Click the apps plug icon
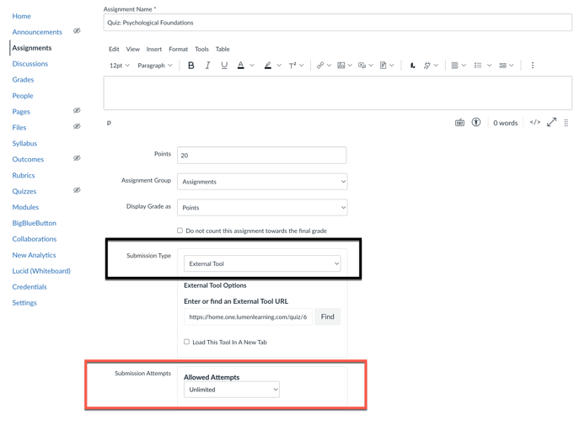The height and width of the screenshot is (425, 580). (427, 66)
